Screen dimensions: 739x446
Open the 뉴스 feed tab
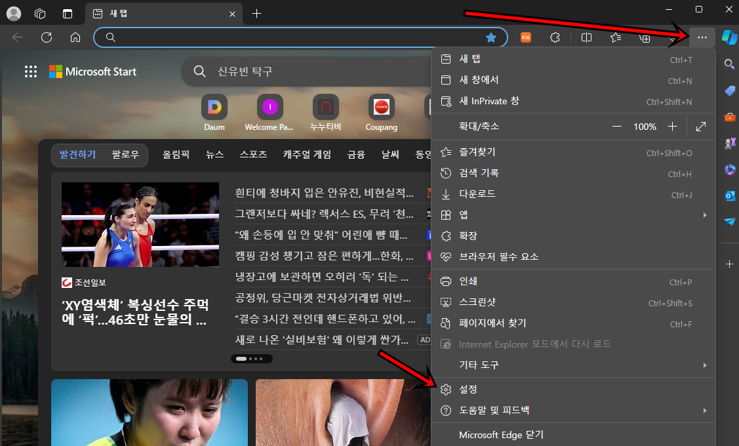tap(214, 155)
